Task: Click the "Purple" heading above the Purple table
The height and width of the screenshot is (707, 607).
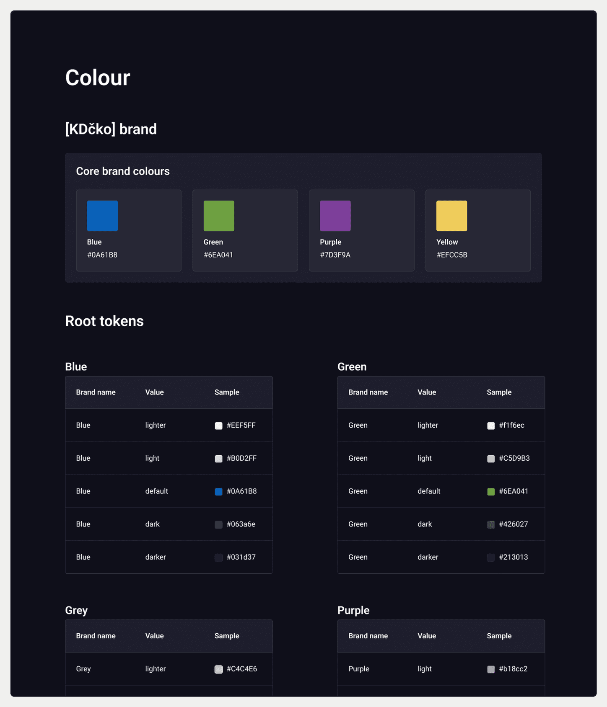Action: [x=353, y=610]
